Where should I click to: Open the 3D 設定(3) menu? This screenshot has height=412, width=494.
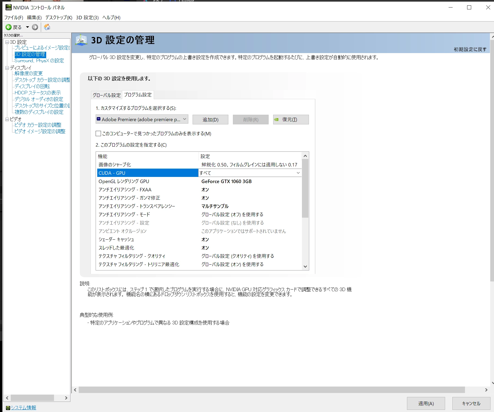(87, 18)
